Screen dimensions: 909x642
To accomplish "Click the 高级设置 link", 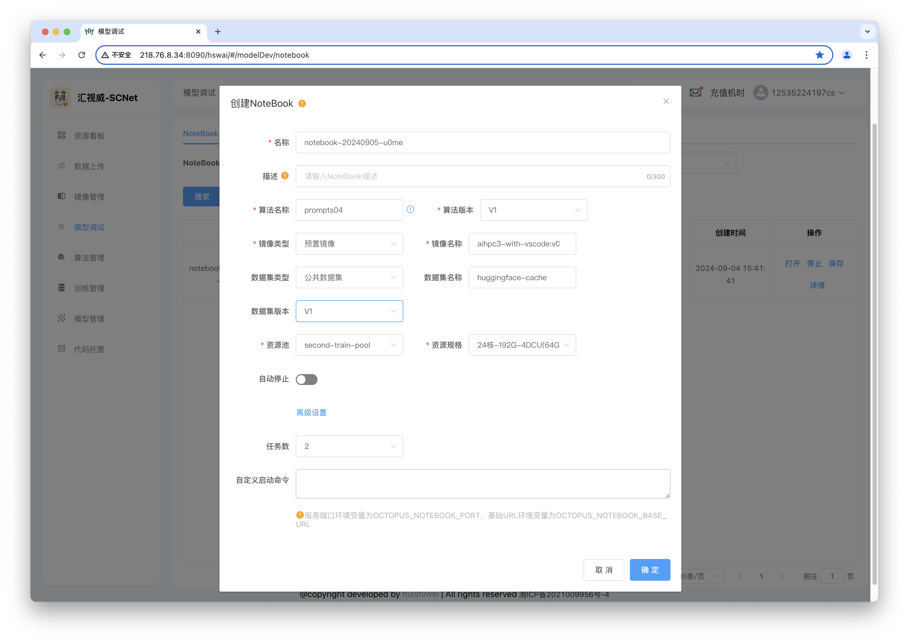I will point(311,412).
